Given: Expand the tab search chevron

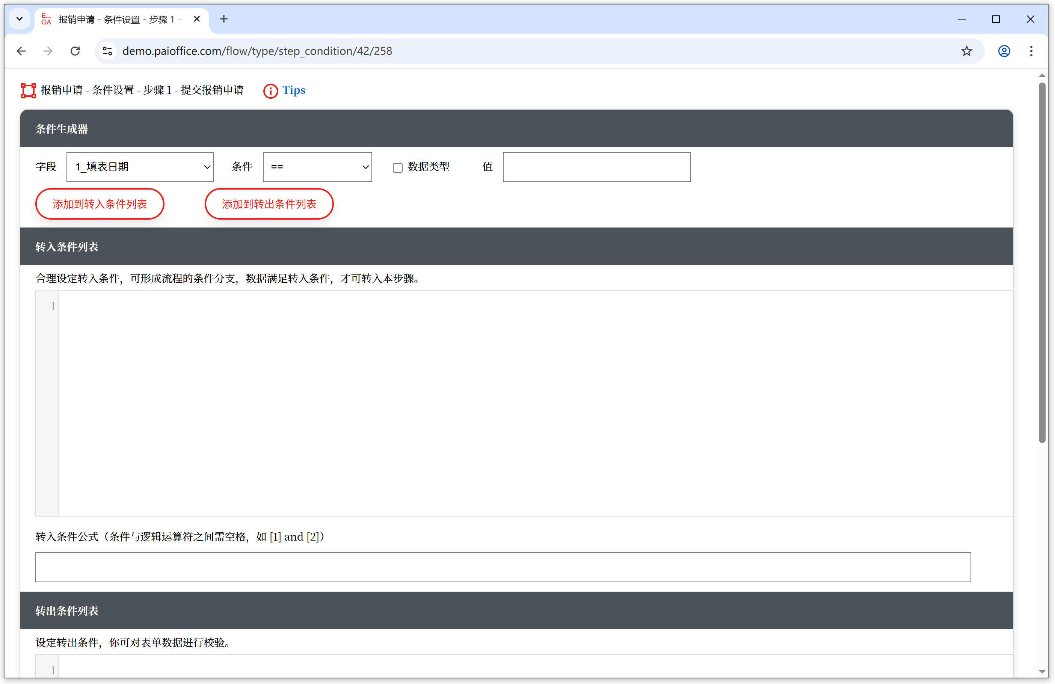Looking at the screenshot, I should point(20,19).
